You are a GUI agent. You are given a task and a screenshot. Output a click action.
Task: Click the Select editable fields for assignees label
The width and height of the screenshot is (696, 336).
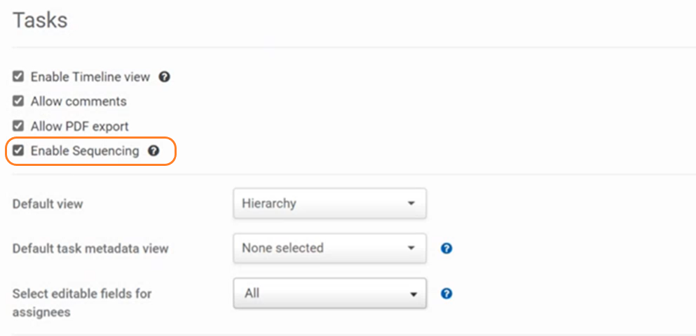coord(82,302)
